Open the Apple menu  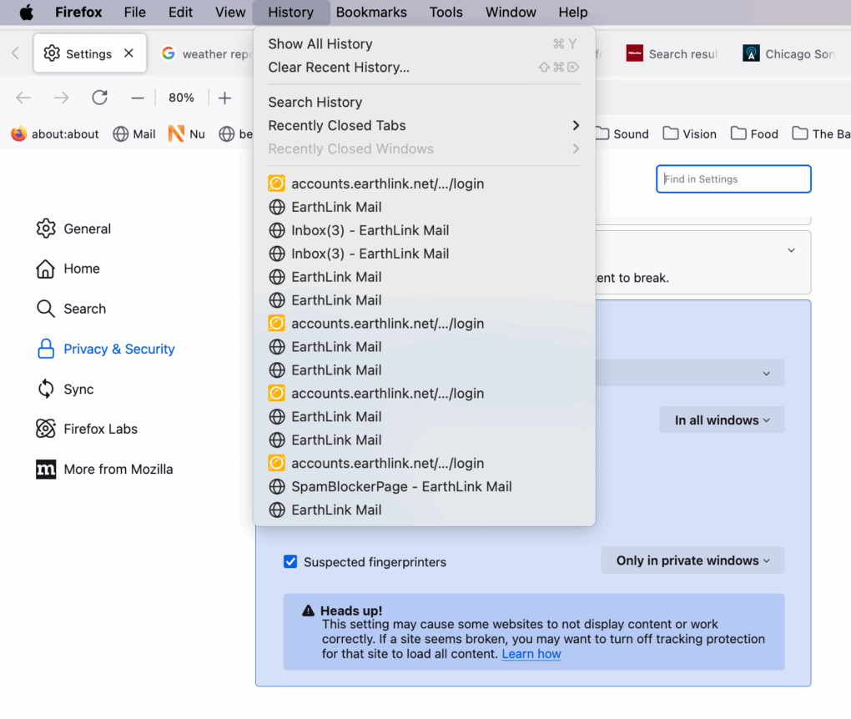click(x=27, y=13)
